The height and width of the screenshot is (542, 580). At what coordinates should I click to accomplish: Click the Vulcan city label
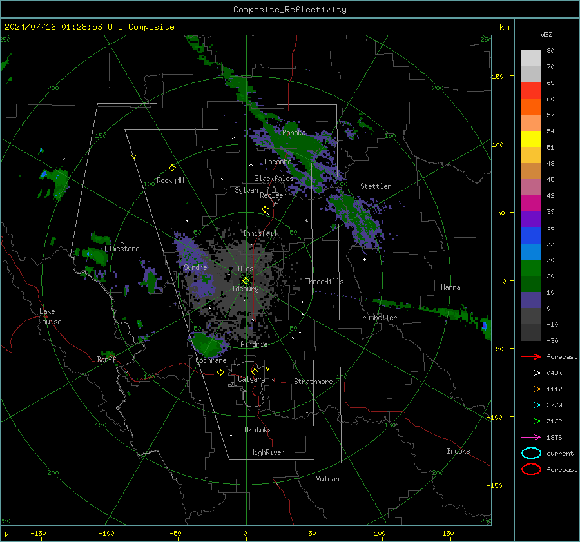(327, 479)
